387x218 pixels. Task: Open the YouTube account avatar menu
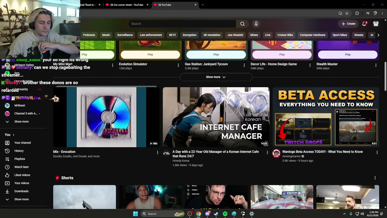(x=376, y=24)
